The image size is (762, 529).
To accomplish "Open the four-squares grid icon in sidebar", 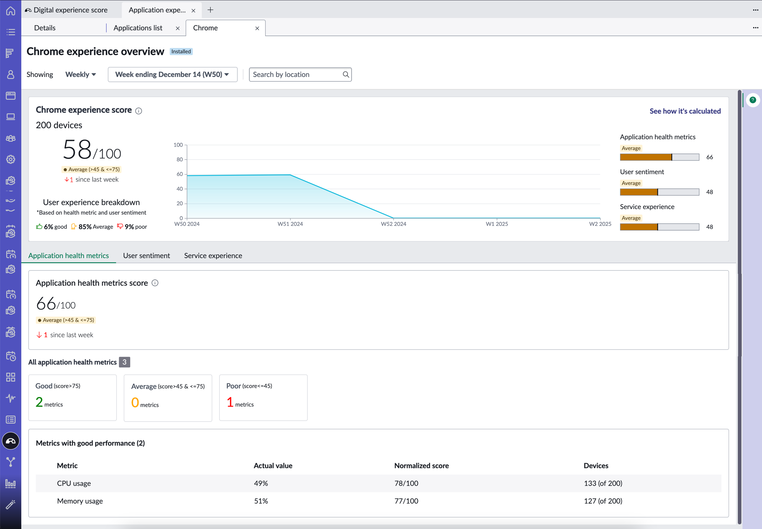I will click(11, 377).
